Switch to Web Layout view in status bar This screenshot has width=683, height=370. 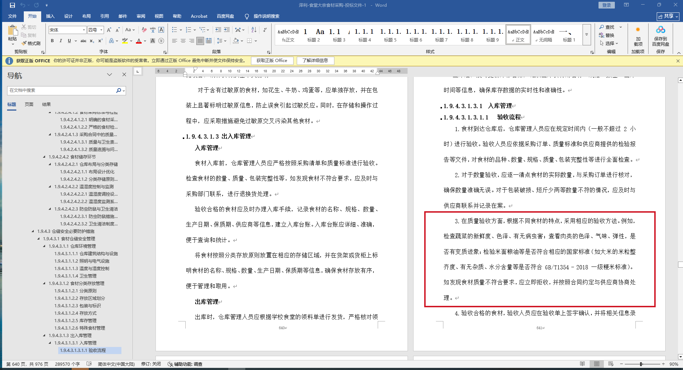tap(611, 364)
